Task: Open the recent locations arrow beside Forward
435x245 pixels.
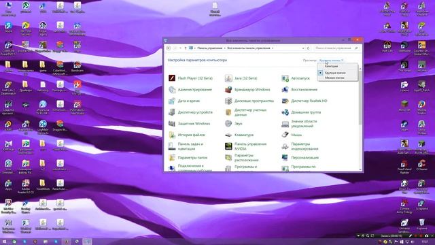Action: point(180,48)
